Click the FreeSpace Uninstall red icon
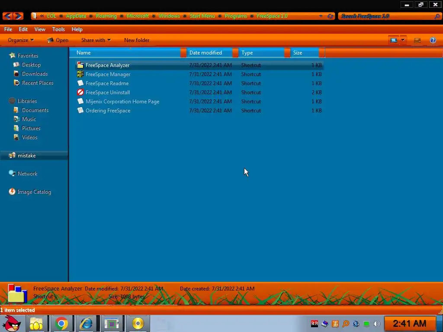443x332 pixels. click(80, 92)
